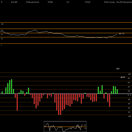The width and height of the screenshot is (132, 132).
Task: Click the MR axis label -60
Action: (x=129, y=108)
